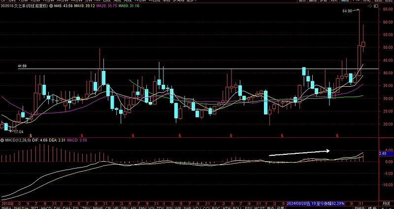Image resolution: width=394 pixels, height=209 pixels.
Task: Click the 64.90 high price marker
Action: 347,11
